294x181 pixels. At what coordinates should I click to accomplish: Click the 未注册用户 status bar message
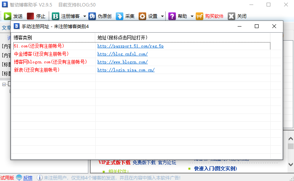(112, 178)
